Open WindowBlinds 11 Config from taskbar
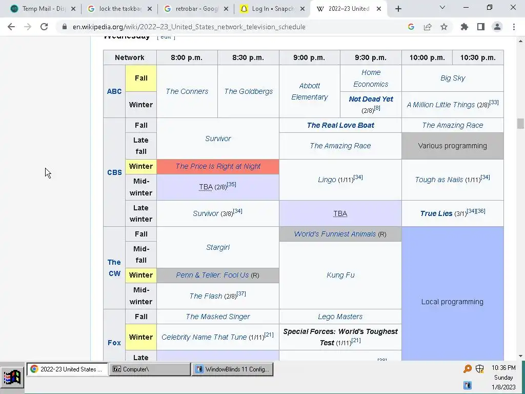Image resolution: width=525 pixels, height=394 pixels. click(233, 369)
